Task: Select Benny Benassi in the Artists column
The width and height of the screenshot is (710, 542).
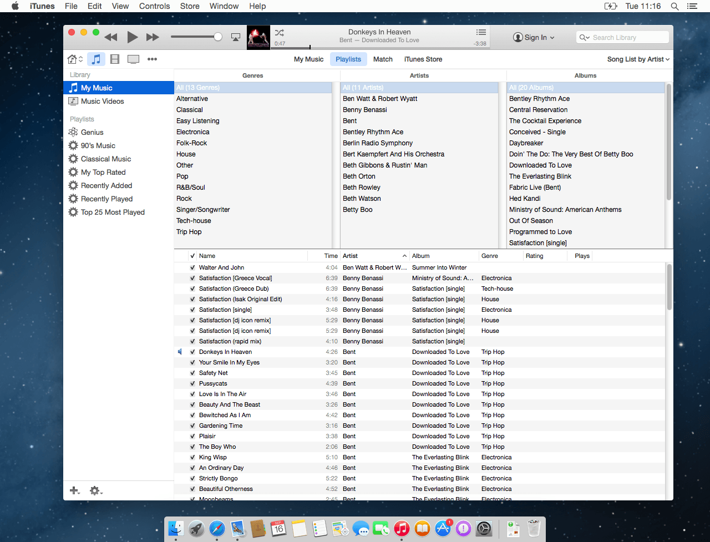Action: pos(419,110)
